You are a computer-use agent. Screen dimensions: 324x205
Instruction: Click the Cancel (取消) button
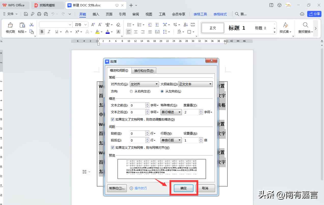click(205, 188)
